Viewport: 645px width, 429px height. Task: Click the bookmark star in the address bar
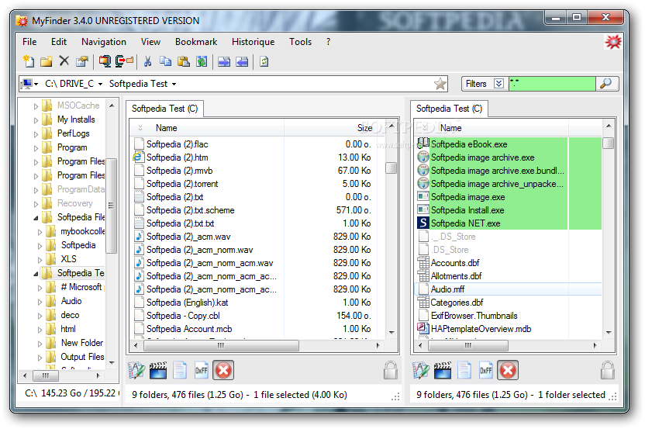pos(440,84)
